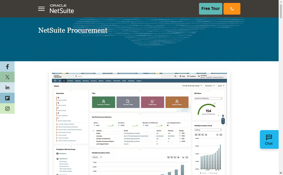The height and width of the screenshot is (175, 283).
Task: Click the dashboard Home icon
Action: (x=64, y=80)
